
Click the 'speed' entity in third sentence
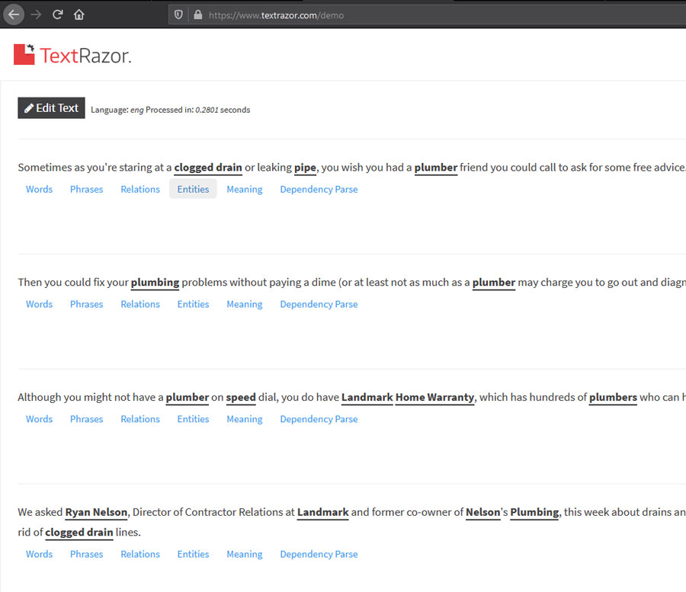pos(240,397)
